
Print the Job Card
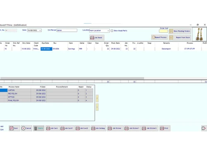(53, 128)
